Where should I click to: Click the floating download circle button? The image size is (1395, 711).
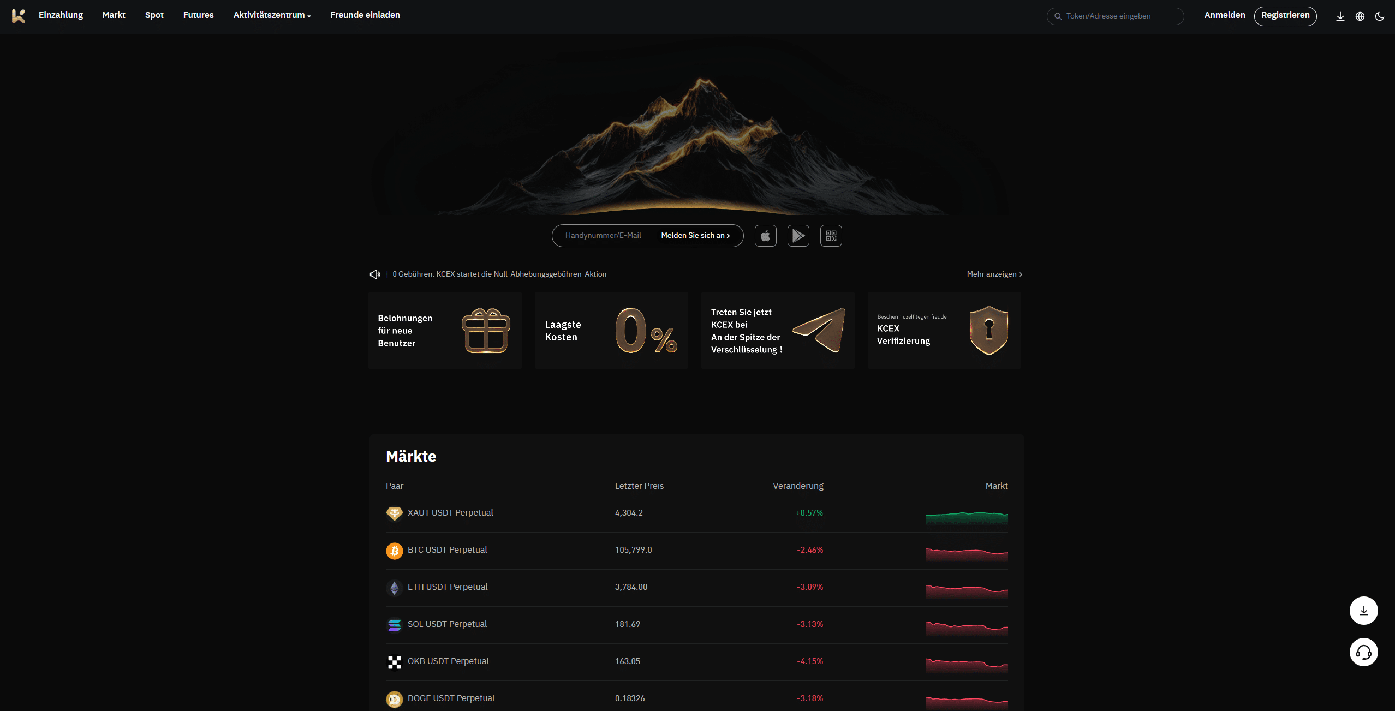coord(1363,611)
